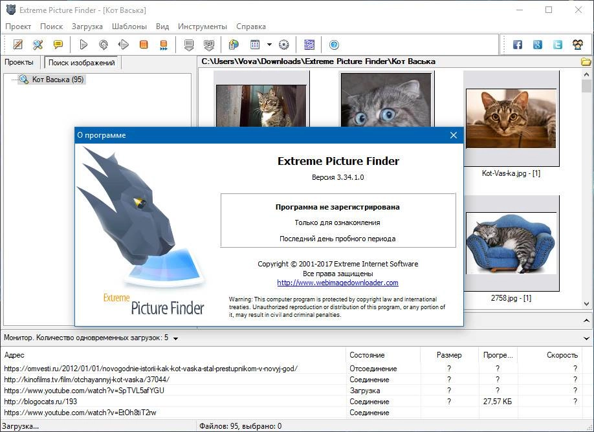The height and width of the screenshot is (432, 594).
Task: Open the view mode dropdown arrow
Action: 269,45
